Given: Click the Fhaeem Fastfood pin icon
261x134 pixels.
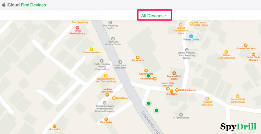Looking at the screenshot, I should 246,45.
